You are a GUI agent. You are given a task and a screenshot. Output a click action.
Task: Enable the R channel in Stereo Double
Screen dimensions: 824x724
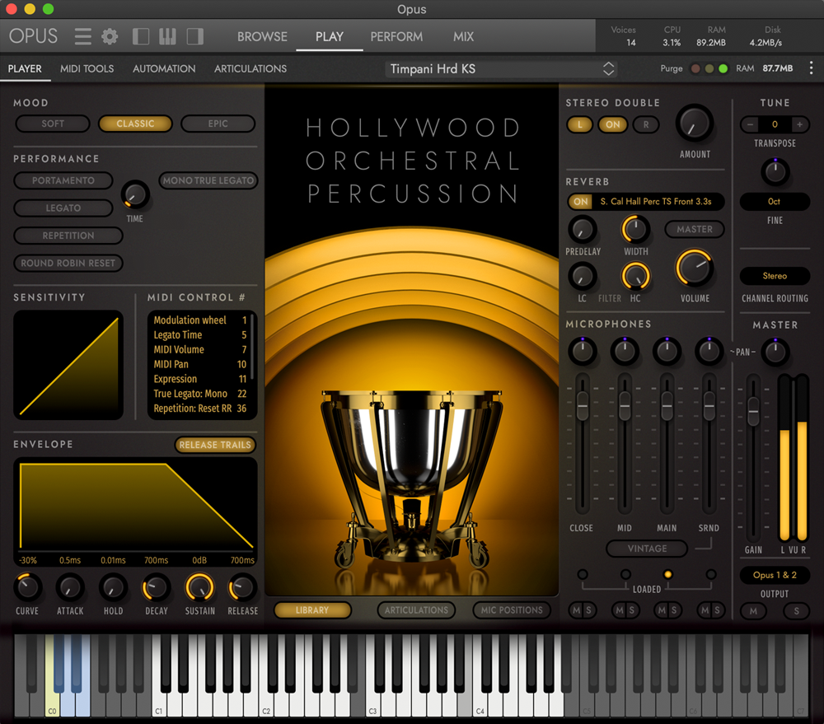[x=645, y=124]
